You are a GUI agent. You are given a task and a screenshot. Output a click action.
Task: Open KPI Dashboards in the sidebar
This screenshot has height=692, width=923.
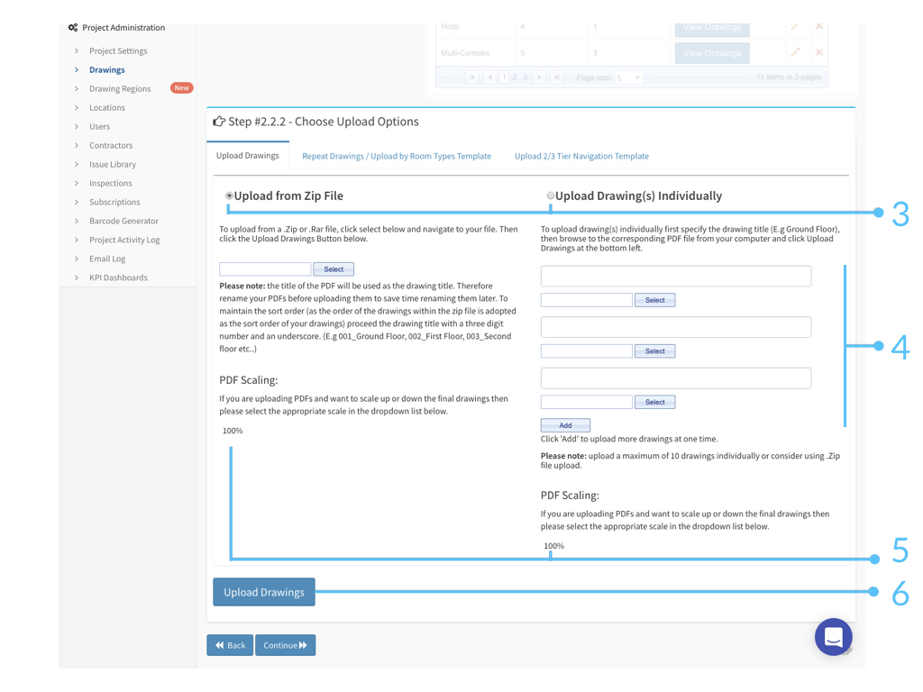(x=118, y=278)
